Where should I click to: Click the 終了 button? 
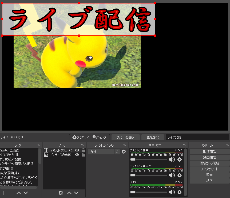209,181
